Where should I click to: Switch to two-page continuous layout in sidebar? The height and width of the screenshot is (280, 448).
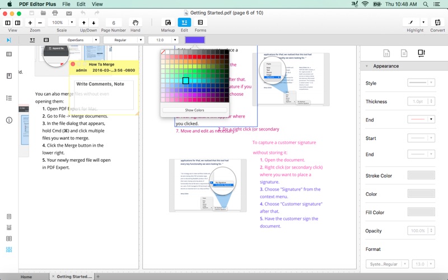pos(9,250)
